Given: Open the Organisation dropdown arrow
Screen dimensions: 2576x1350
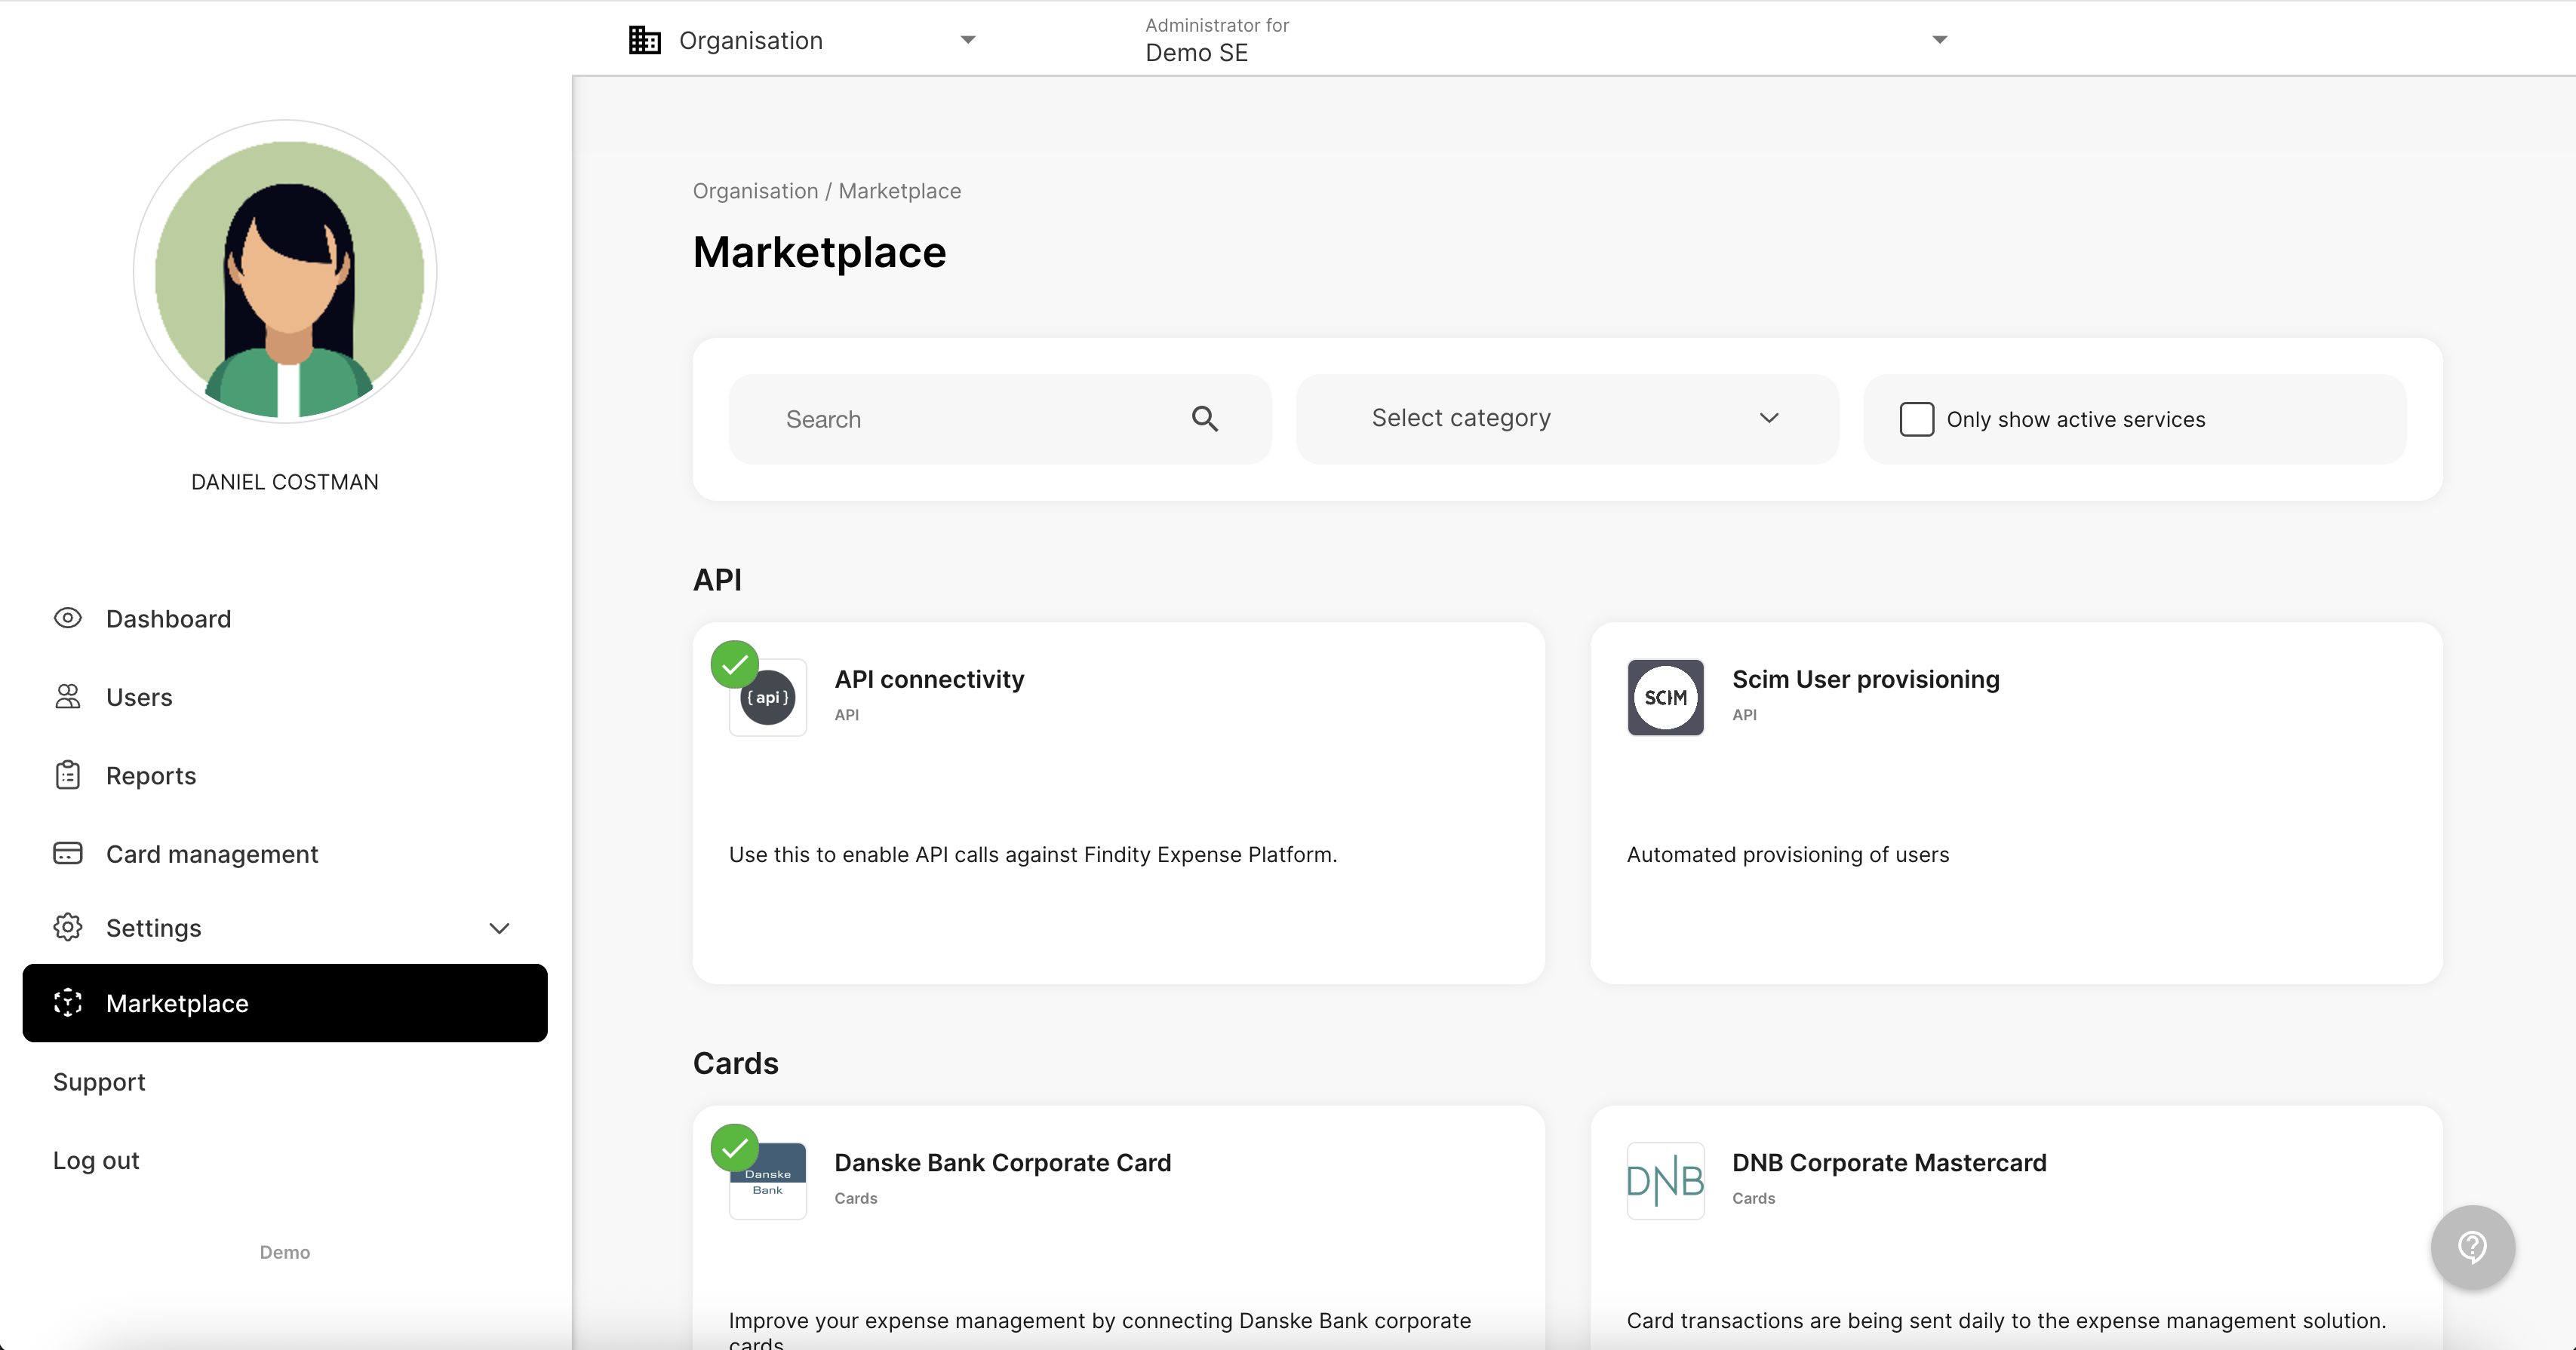Looking at the screenshot, I should [x=967, y=40].
